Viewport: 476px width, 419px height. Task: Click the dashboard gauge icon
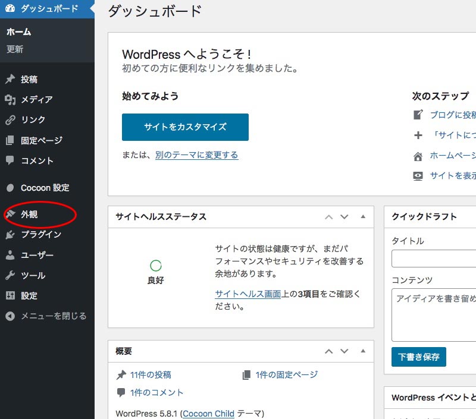pos(10,8)
